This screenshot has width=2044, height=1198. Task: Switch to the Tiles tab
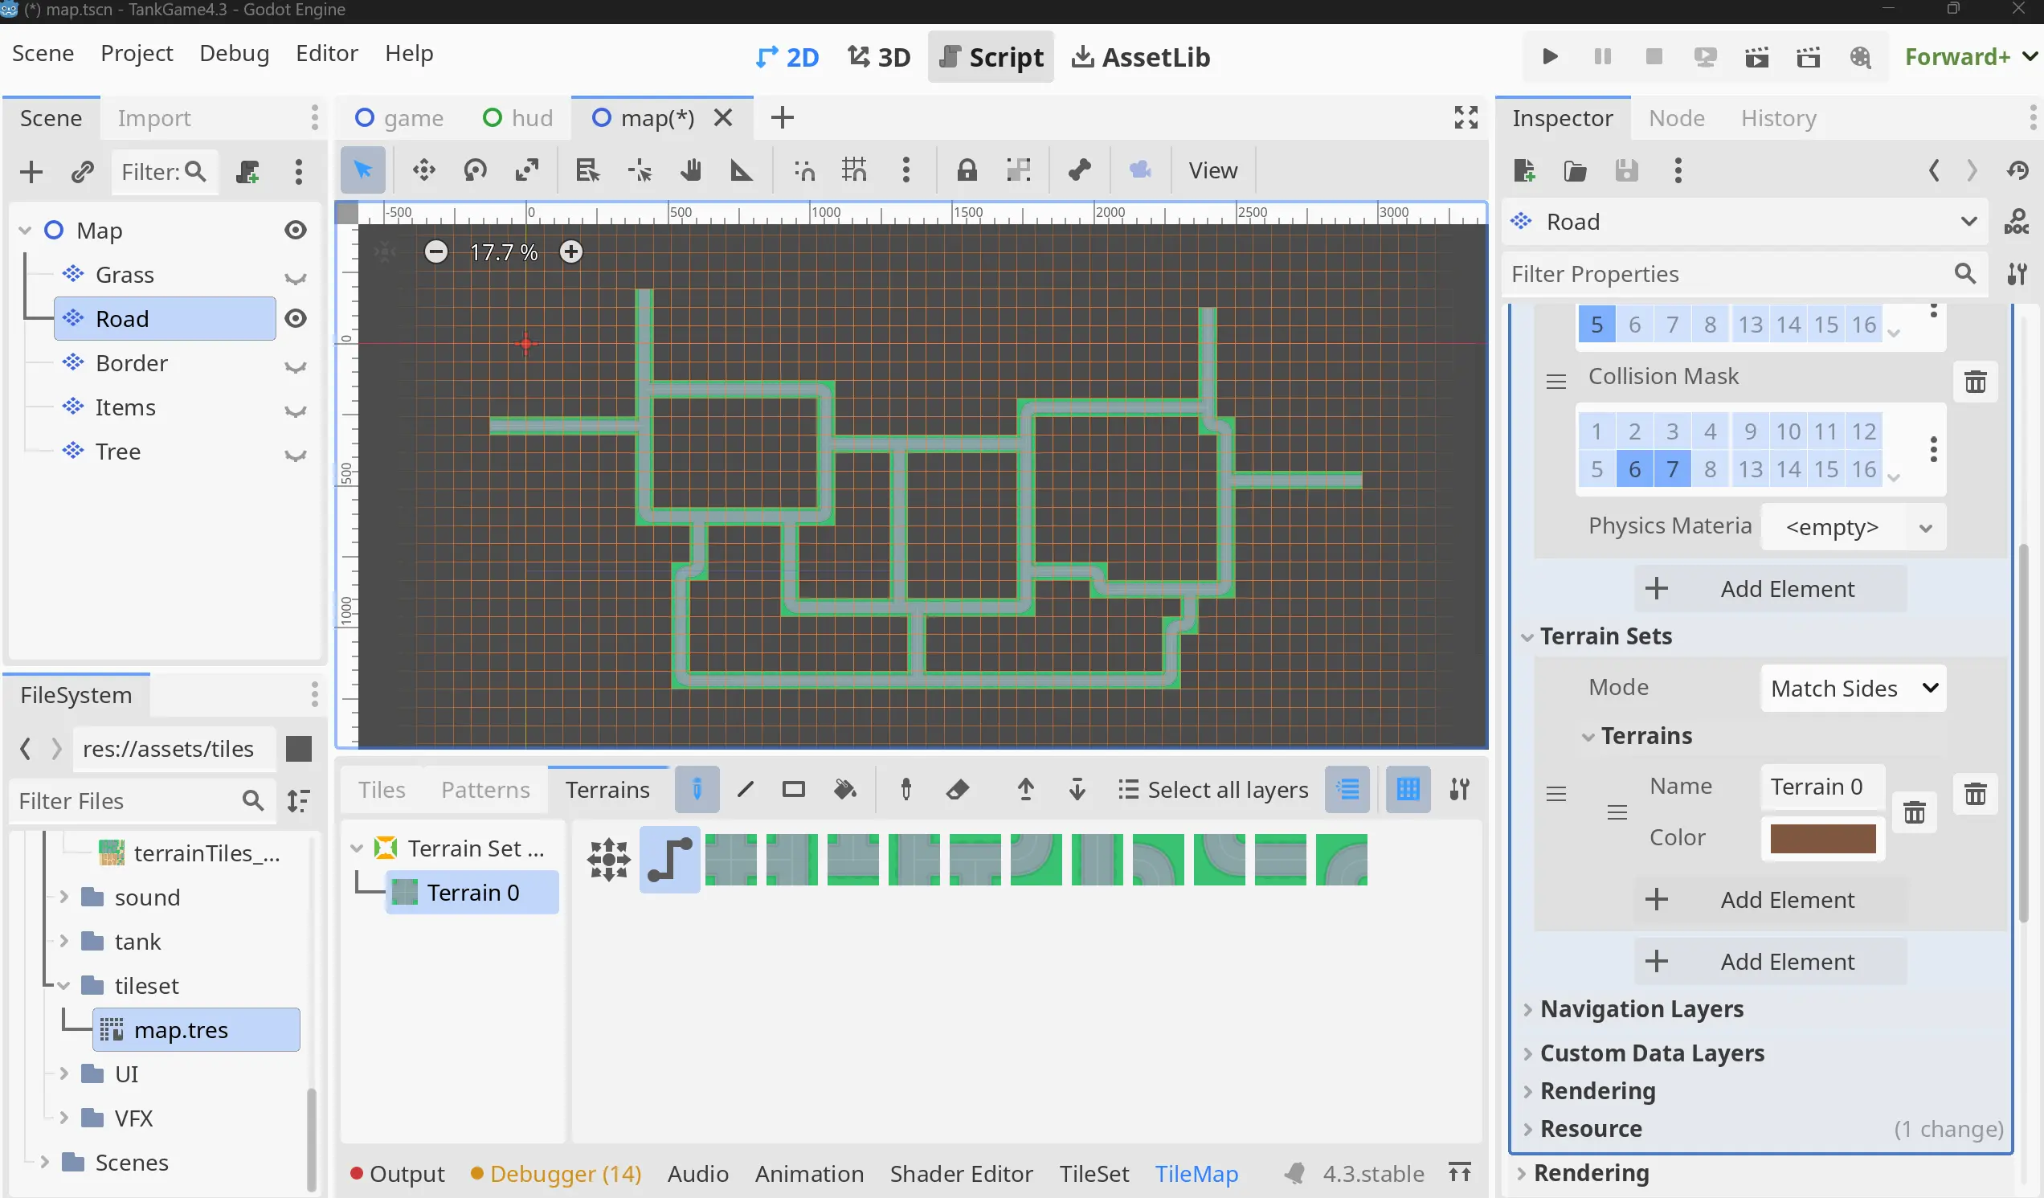(381, 789)
